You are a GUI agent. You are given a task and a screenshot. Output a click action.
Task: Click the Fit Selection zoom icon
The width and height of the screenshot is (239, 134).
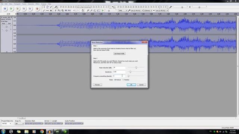point(94,10)
